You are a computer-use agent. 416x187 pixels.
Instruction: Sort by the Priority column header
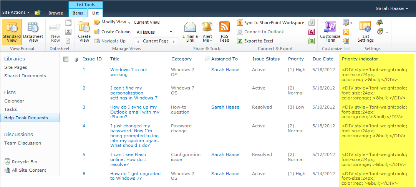point(296,59)
